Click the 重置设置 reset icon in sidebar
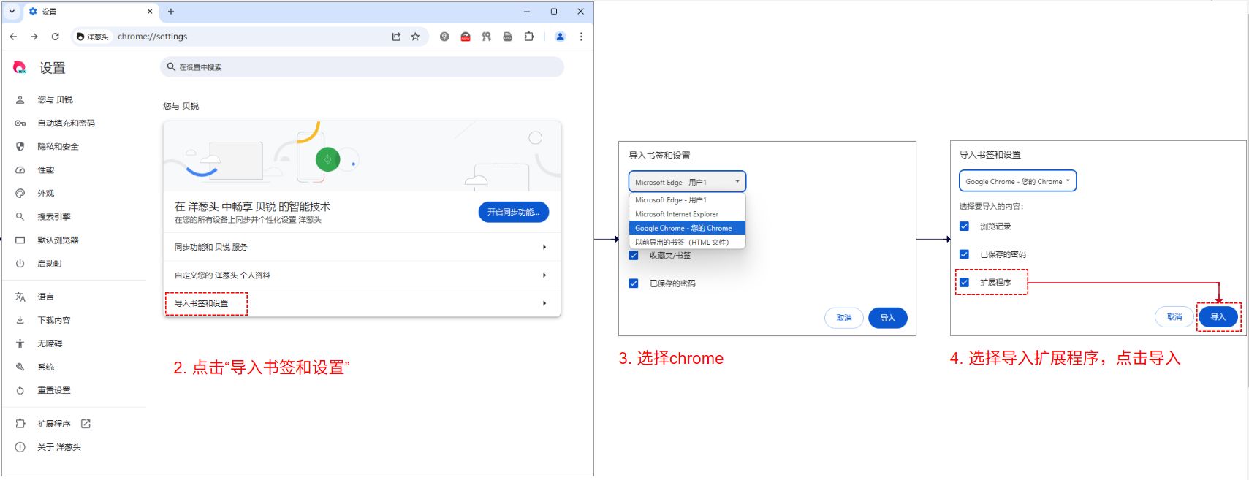This screenshot has height=480, width=1249. click(20, 390)
